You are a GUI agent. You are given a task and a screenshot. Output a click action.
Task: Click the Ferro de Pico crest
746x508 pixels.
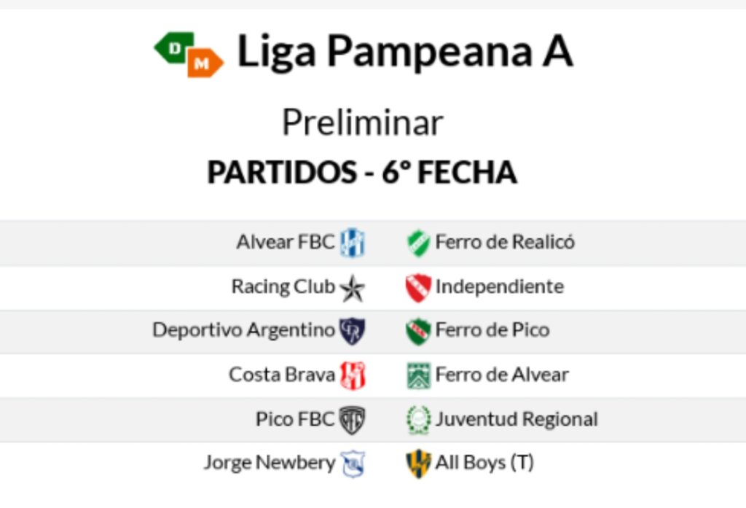coord(418,331)
